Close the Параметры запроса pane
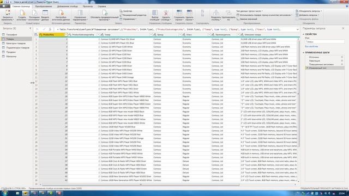 (343, 28)
